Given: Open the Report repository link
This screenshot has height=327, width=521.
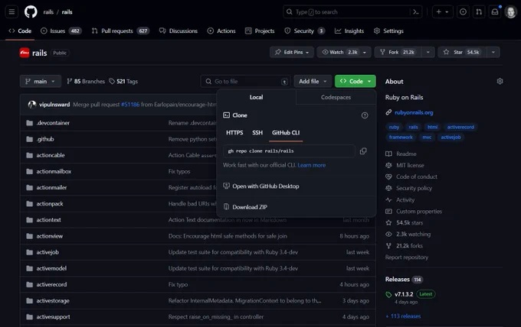Looking at the screenshot, I should click(407, 257).
